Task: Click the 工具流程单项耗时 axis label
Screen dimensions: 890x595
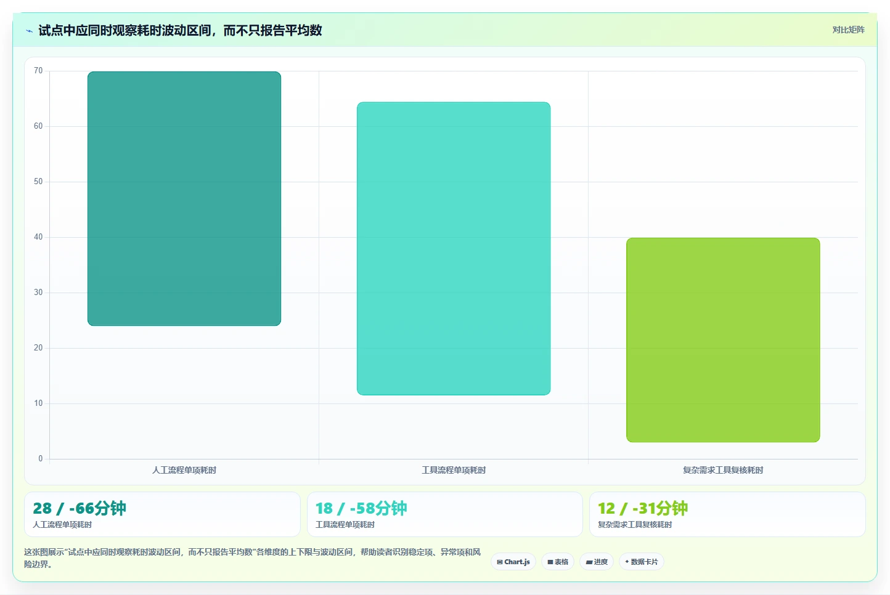Action: pos(454,470)
